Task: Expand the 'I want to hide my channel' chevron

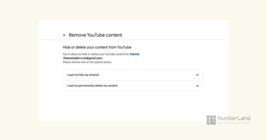Action: pos(197,75)
